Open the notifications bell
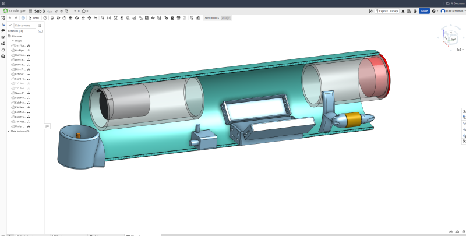The height and width of the screenshot is (236, 466). tap(403, 11)
